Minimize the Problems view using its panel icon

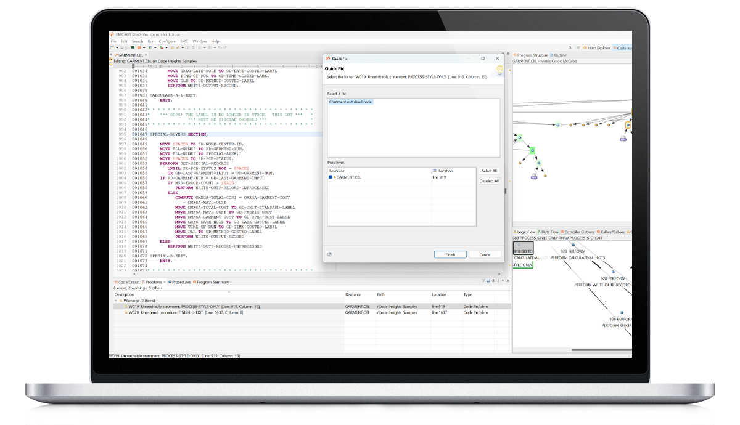503,281
